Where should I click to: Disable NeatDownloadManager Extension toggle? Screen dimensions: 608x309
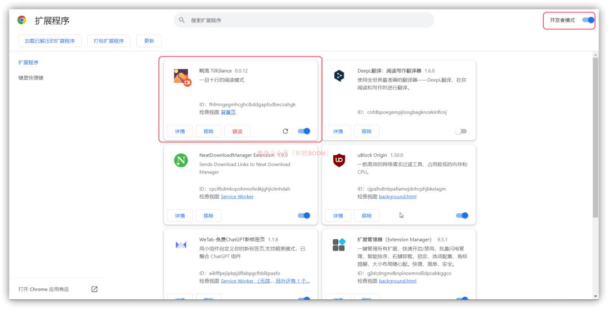[x=304, y=216]
